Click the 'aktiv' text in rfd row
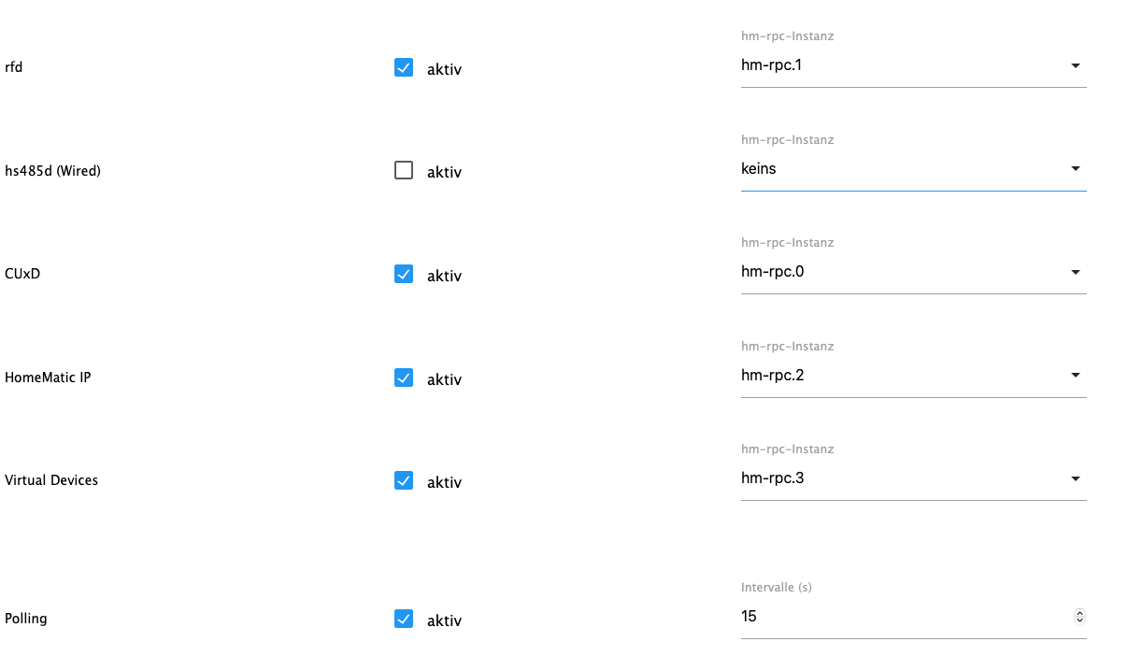 click(x=444, y=69)
